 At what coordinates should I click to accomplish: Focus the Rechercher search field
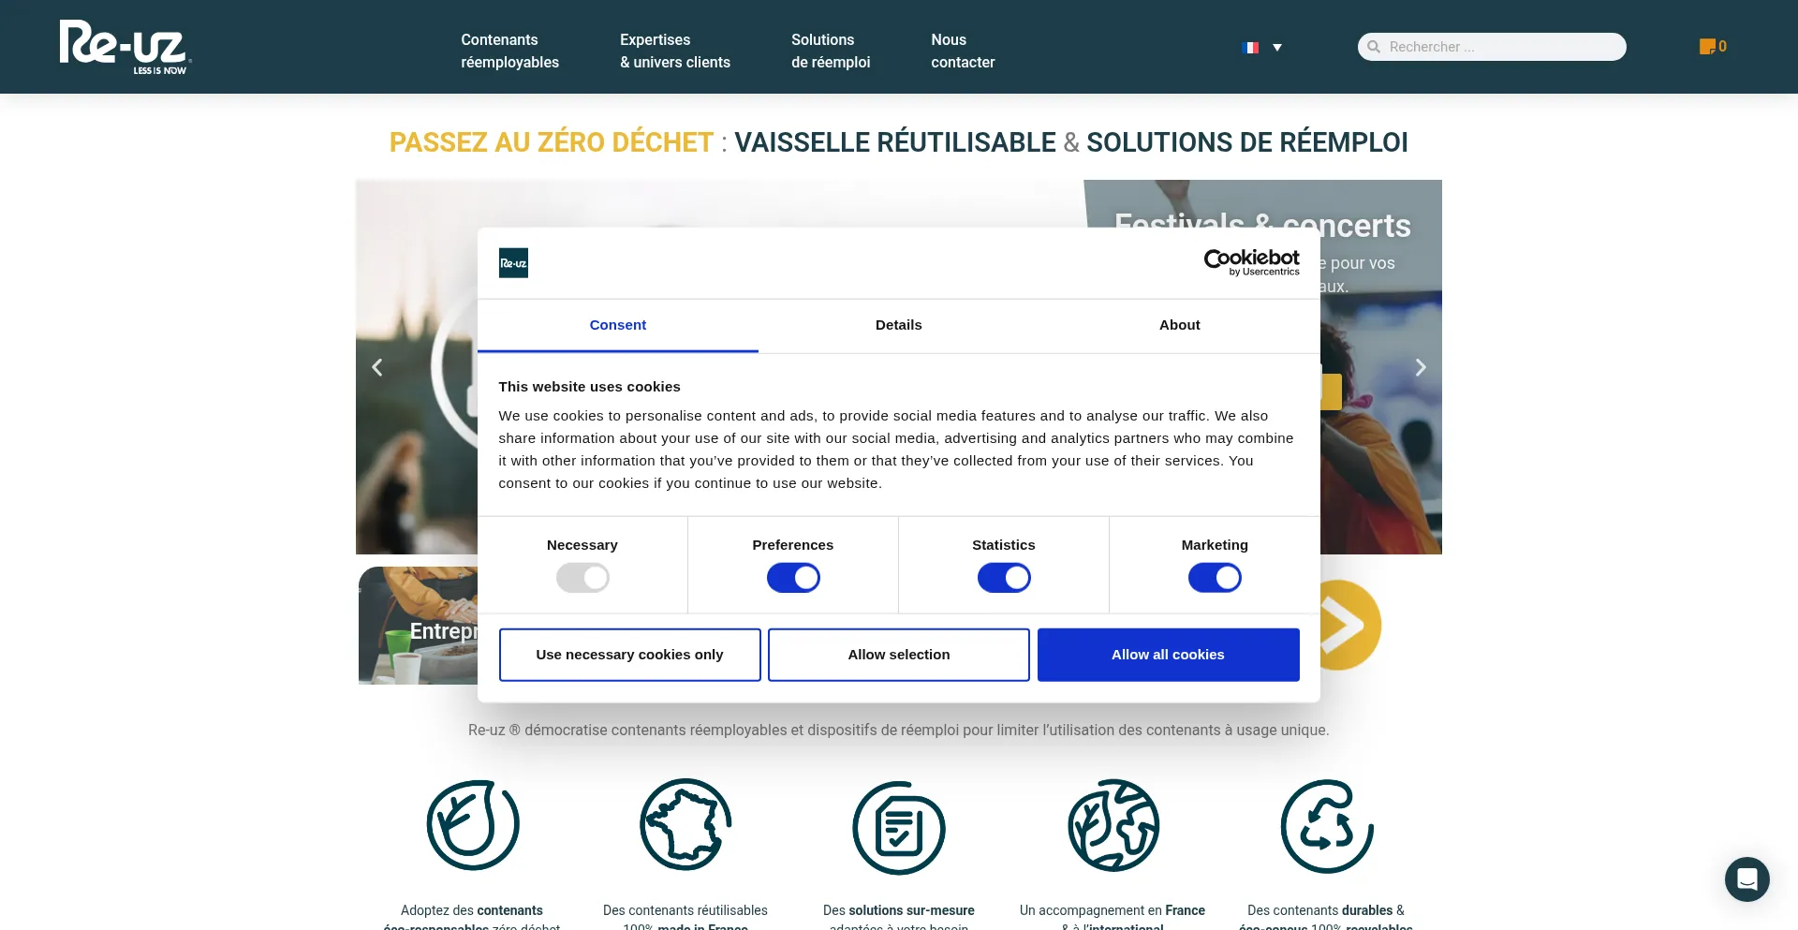tap(1492, 47)
